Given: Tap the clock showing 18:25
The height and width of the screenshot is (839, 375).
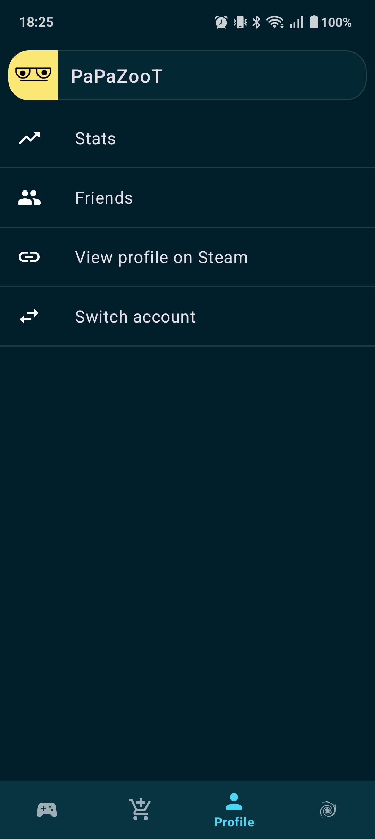Looking at the screenshot, I should (36, 22).
